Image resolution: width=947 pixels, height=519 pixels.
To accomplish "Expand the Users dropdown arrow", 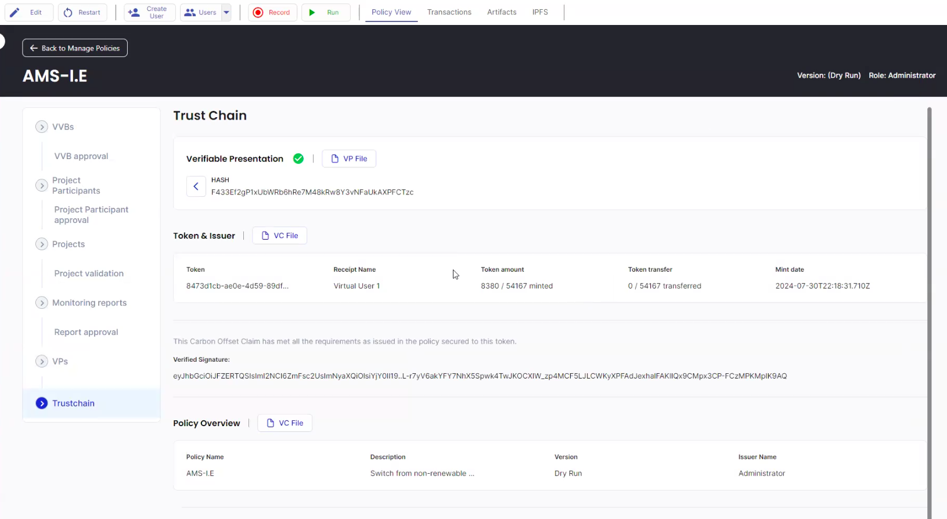I will tap(226, 12).
